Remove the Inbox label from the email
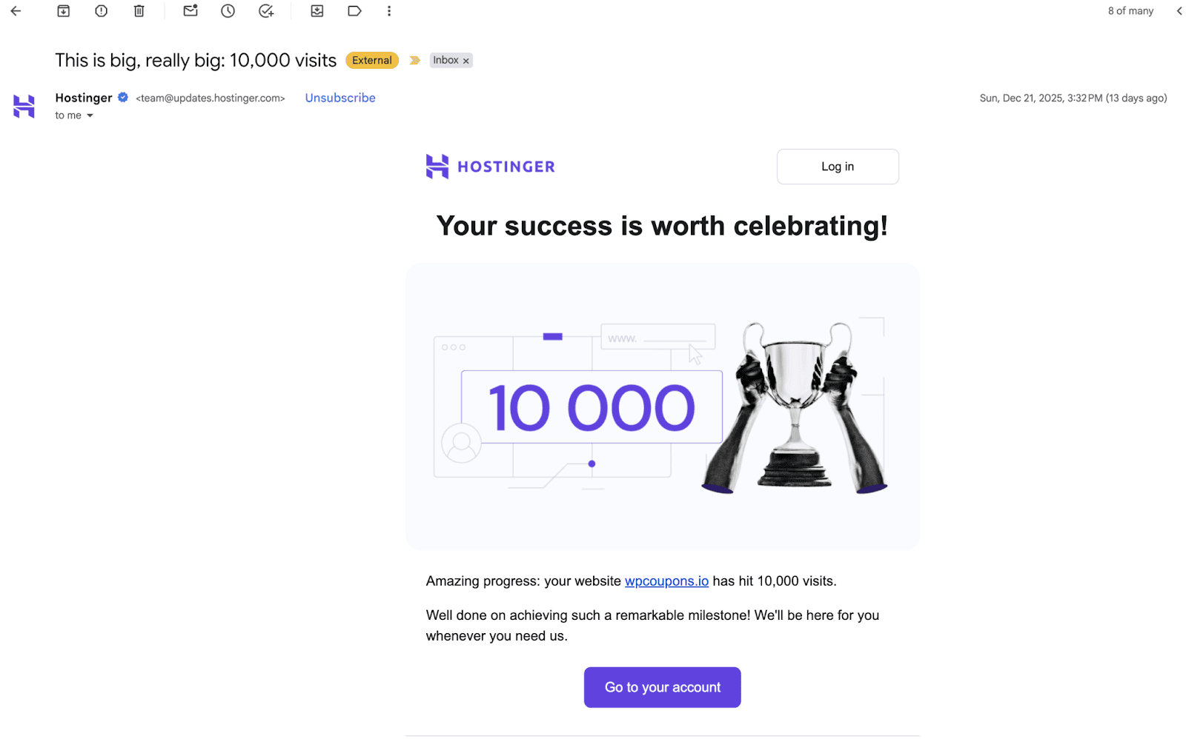This screenshot has width=1186, height=739. click(466, 60)
